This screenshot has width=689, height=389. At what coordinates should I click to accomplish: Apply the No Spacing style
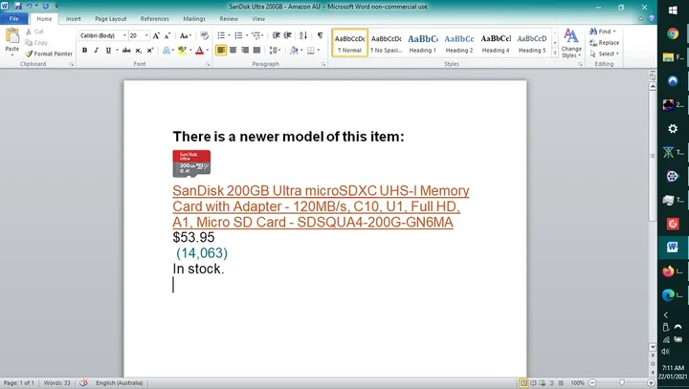387,43
